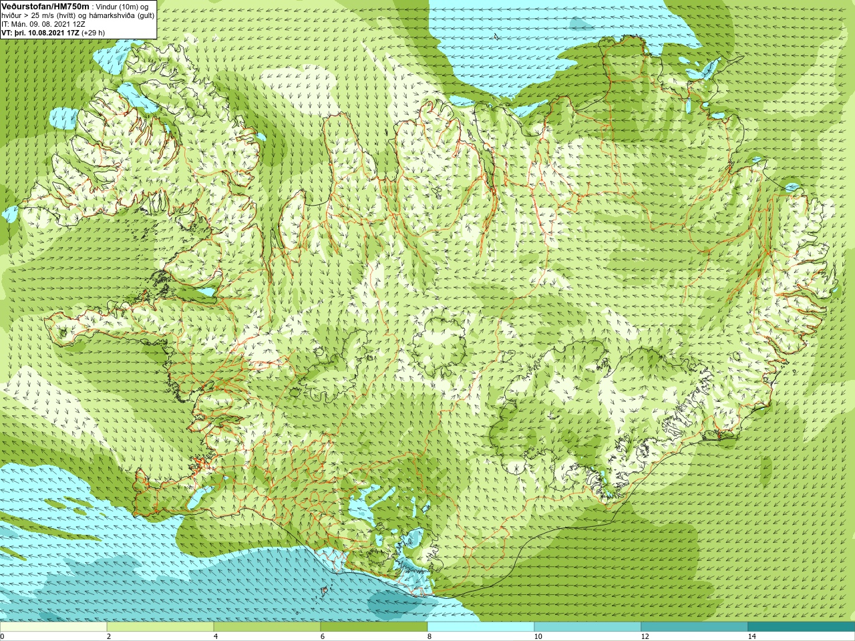The height and width of the screenshot is (641, 855).
Task: Click the 'hviður > 25 m/s (hvítt)' header line
Action: pyautogui.click(x=78, y=15)
